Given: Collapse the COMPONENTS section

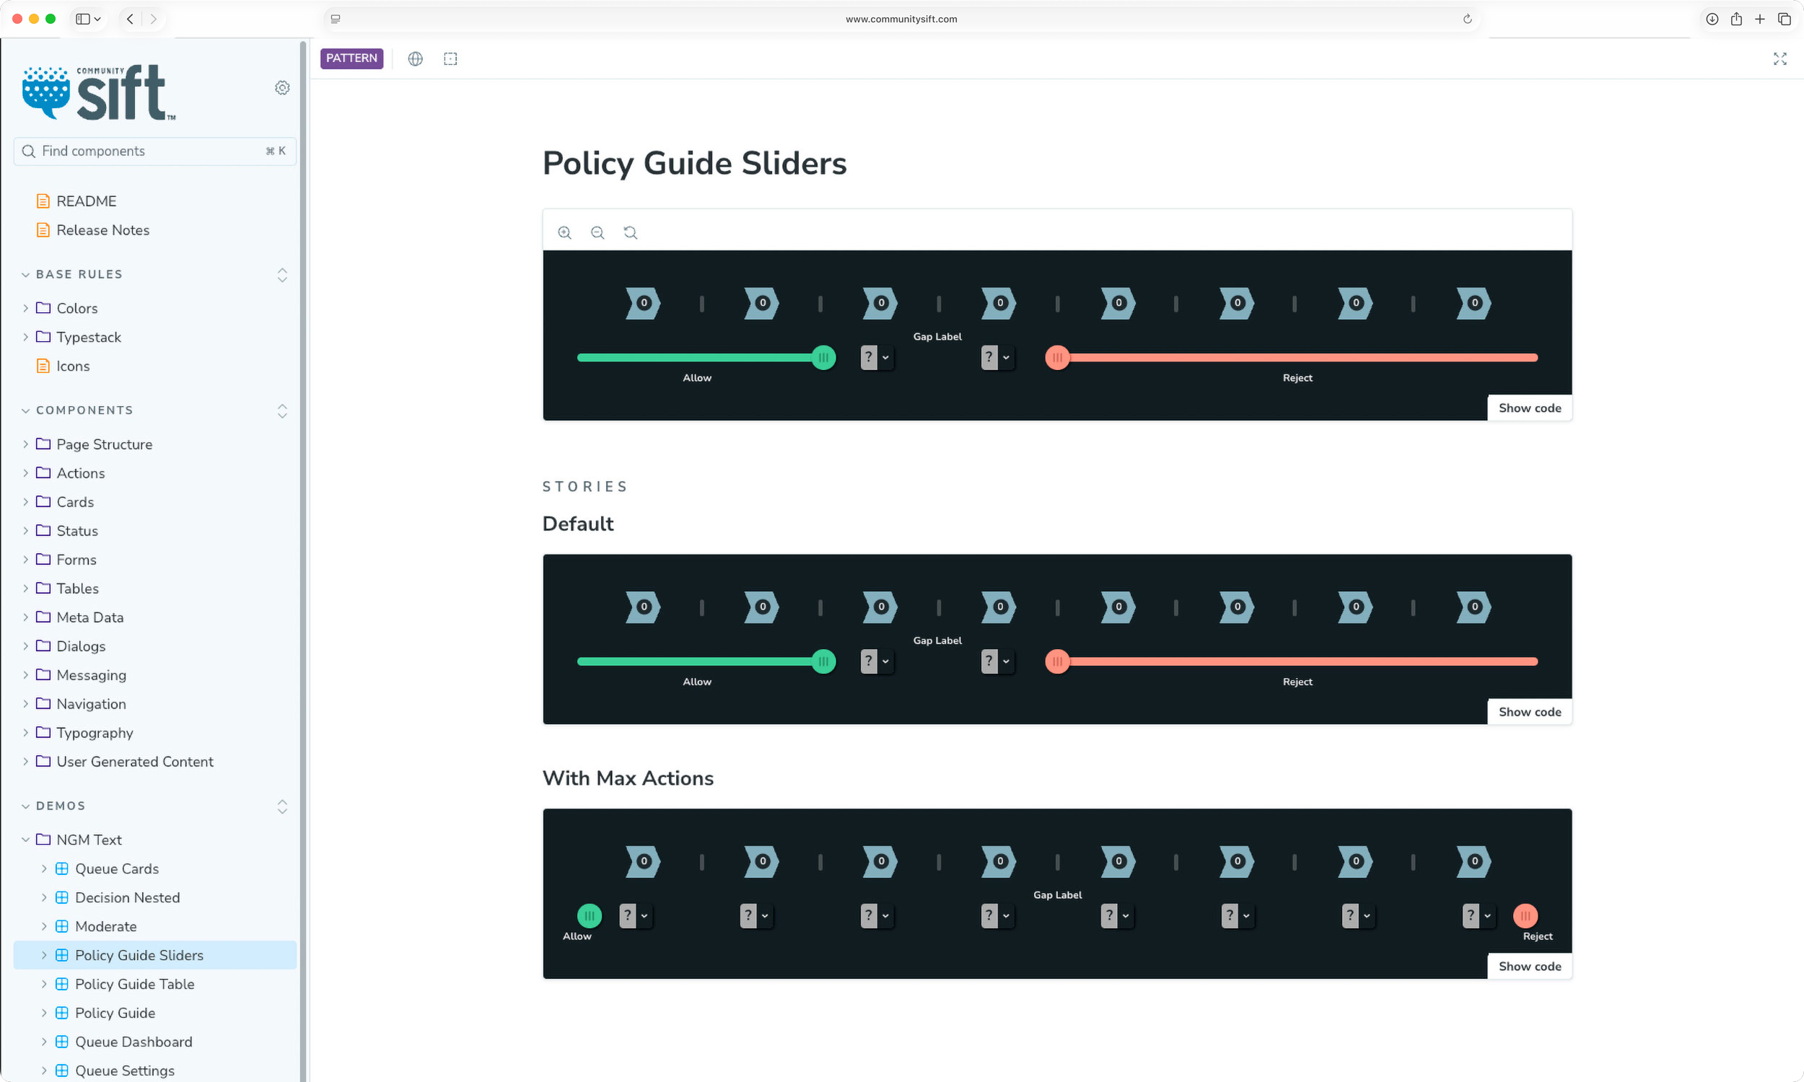Looking at the screenshot, I should click(x=84, y=410).
